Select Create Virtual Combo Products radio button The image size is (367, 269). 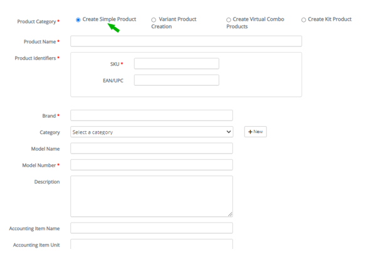coord(229,20)
